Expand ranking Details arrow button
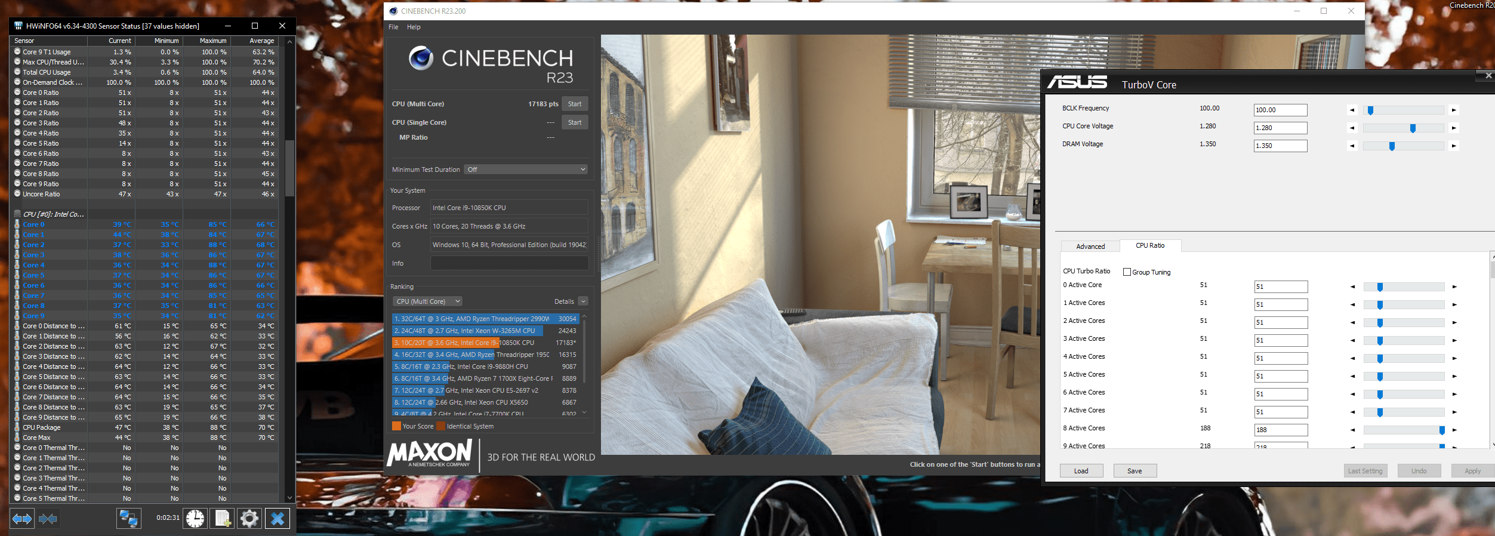Screen dimensions: 1495x536 coord(583,301)
